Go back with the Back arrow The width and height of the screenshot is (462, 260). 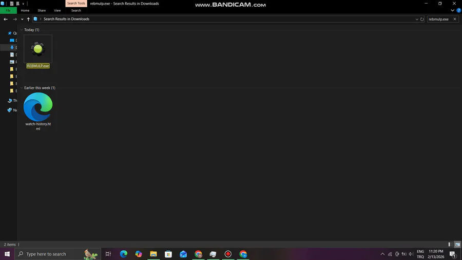[x=6, y=19]
